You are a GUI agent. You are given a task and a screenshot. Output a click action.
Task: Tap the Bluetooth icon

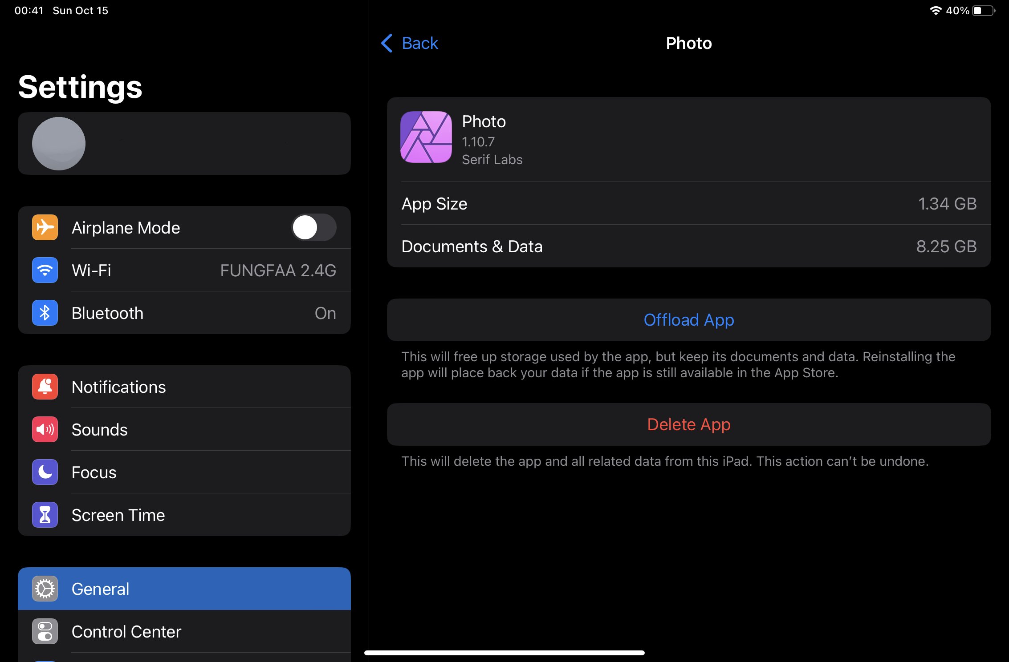pos(45,313)
